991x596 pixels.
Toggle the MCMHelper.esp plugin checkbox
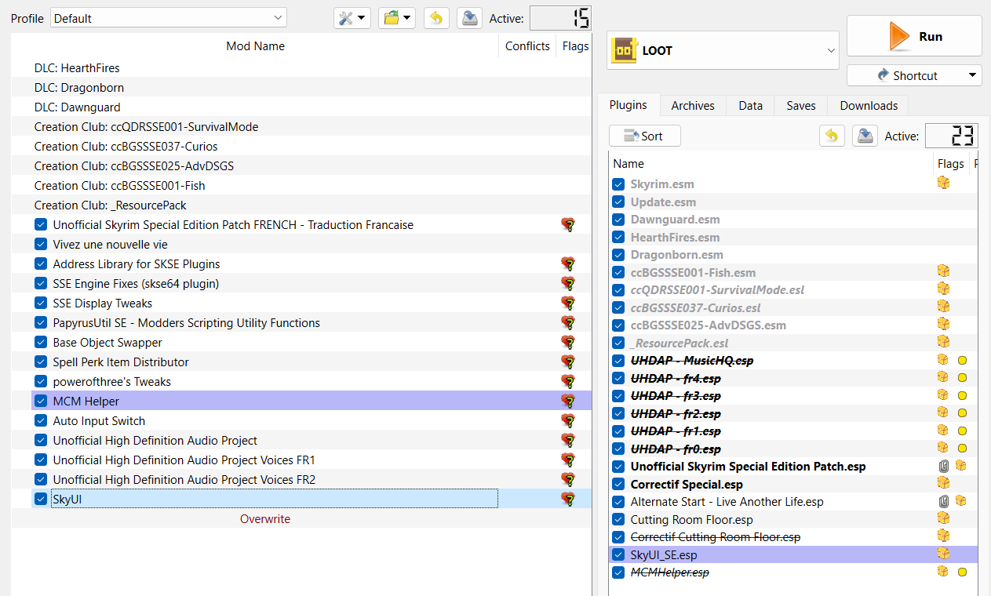[x=618, y=572]
